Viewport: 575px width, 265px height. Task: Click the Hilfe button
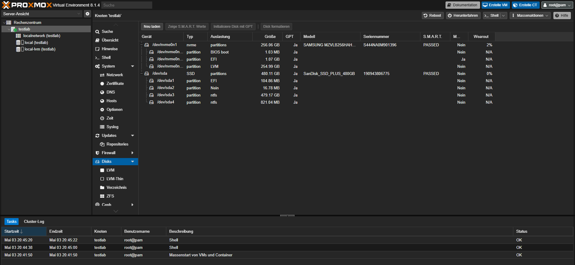point(562,16)
